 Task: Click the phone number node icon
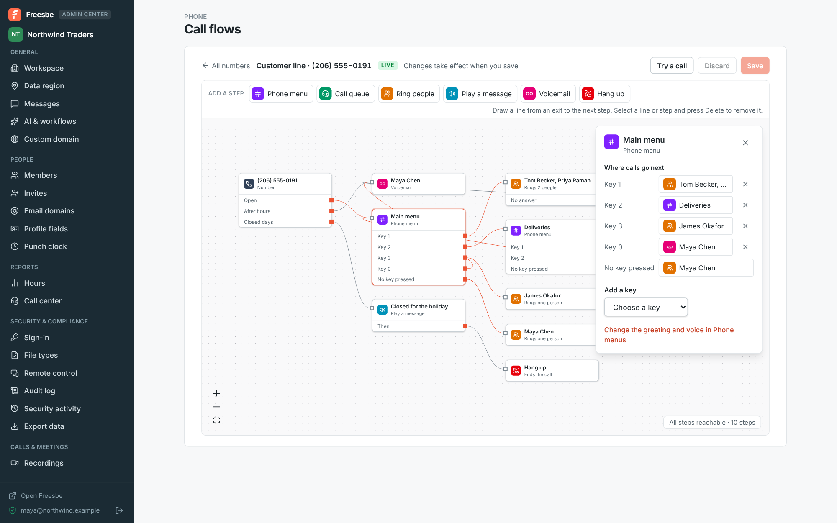tap(249, 184)
